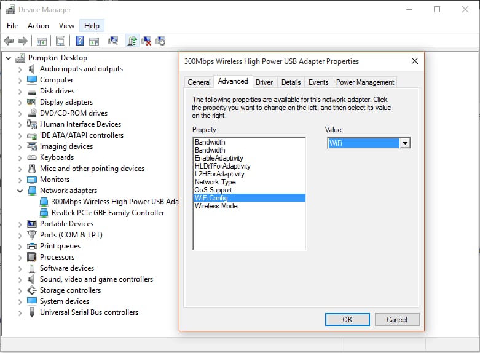Switch to the Power Management tab
This screenshot has width=480, height=353.
coord(365,82)
